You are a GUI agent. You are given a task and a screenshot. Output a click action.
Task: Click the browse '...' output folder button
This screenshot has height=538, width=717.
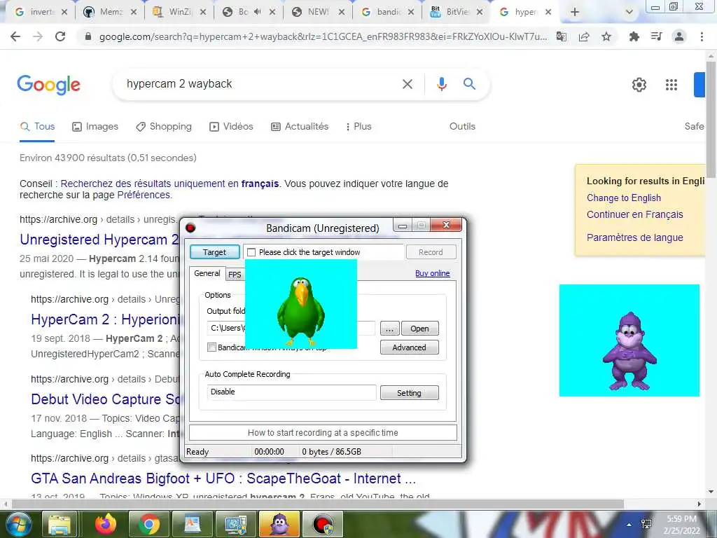coord(389,329)
